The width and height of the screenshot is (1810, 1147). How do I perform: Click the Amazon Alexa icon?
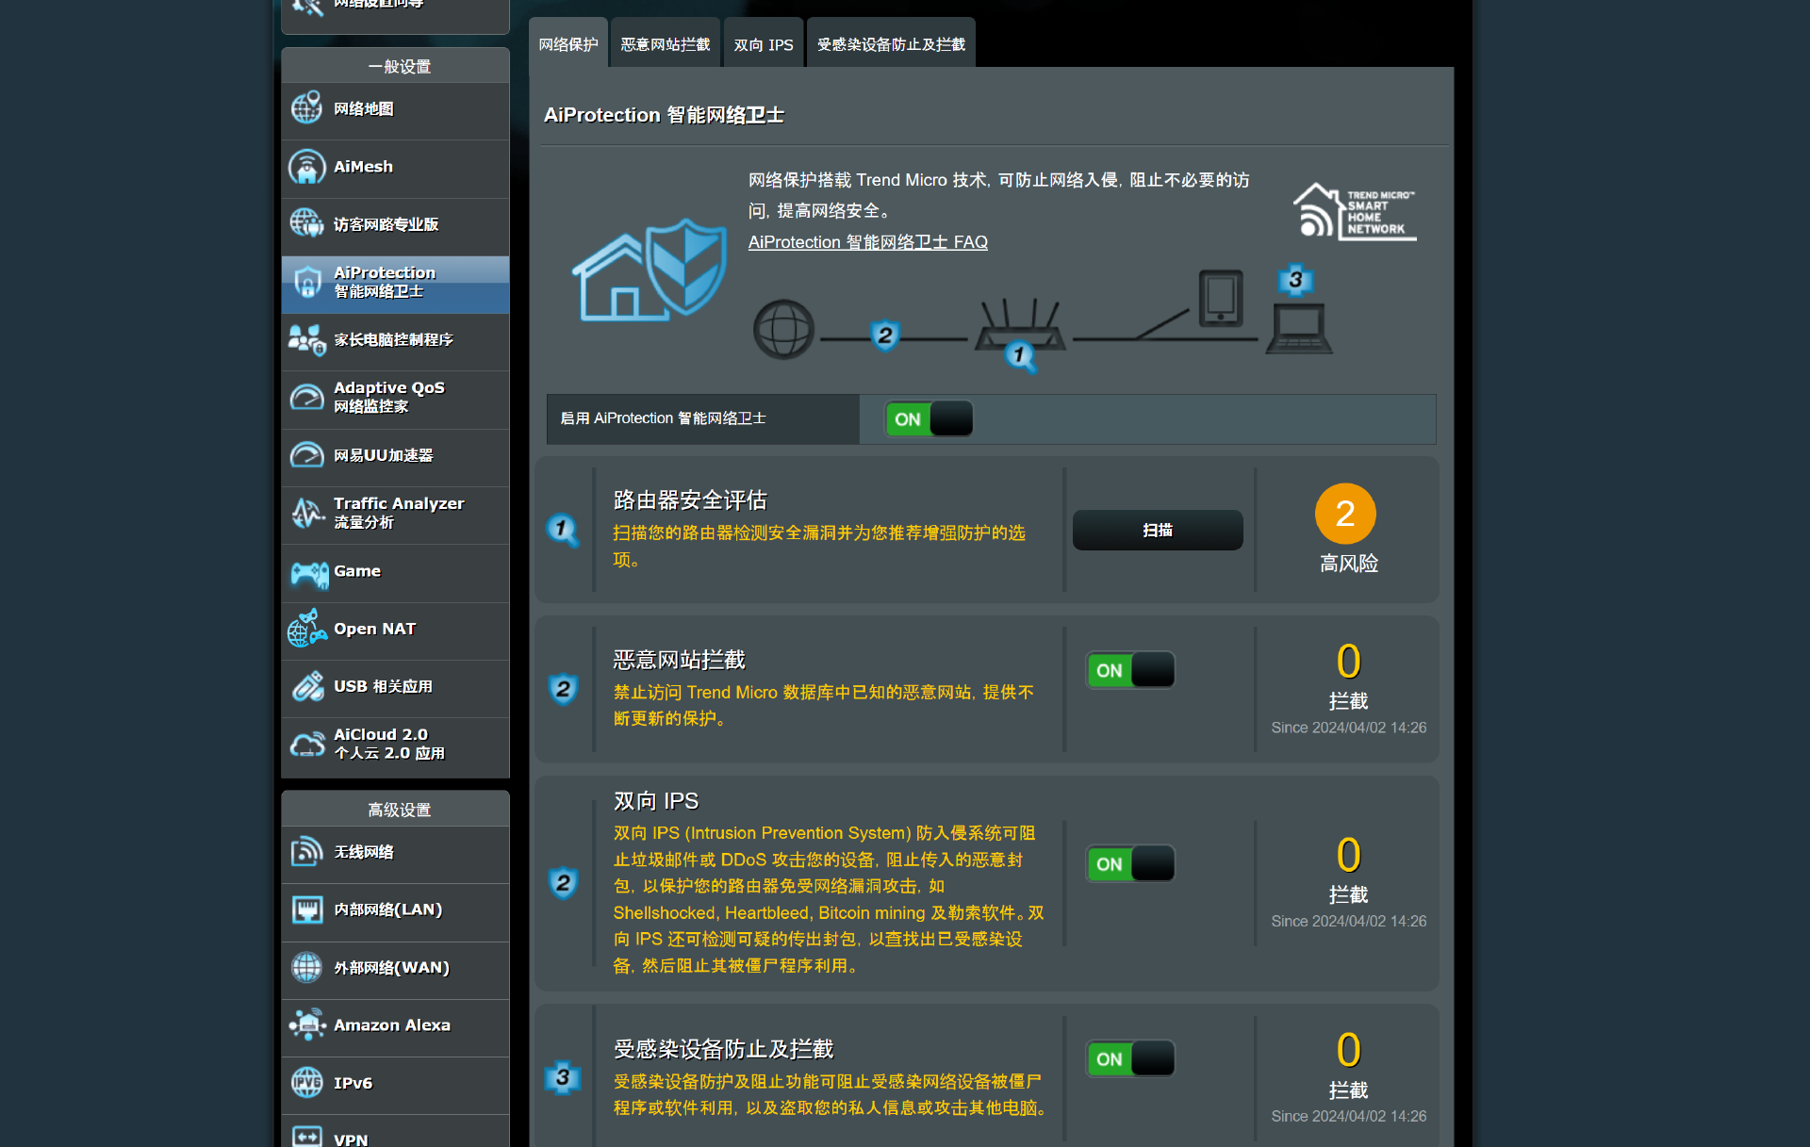(306, 1024)
